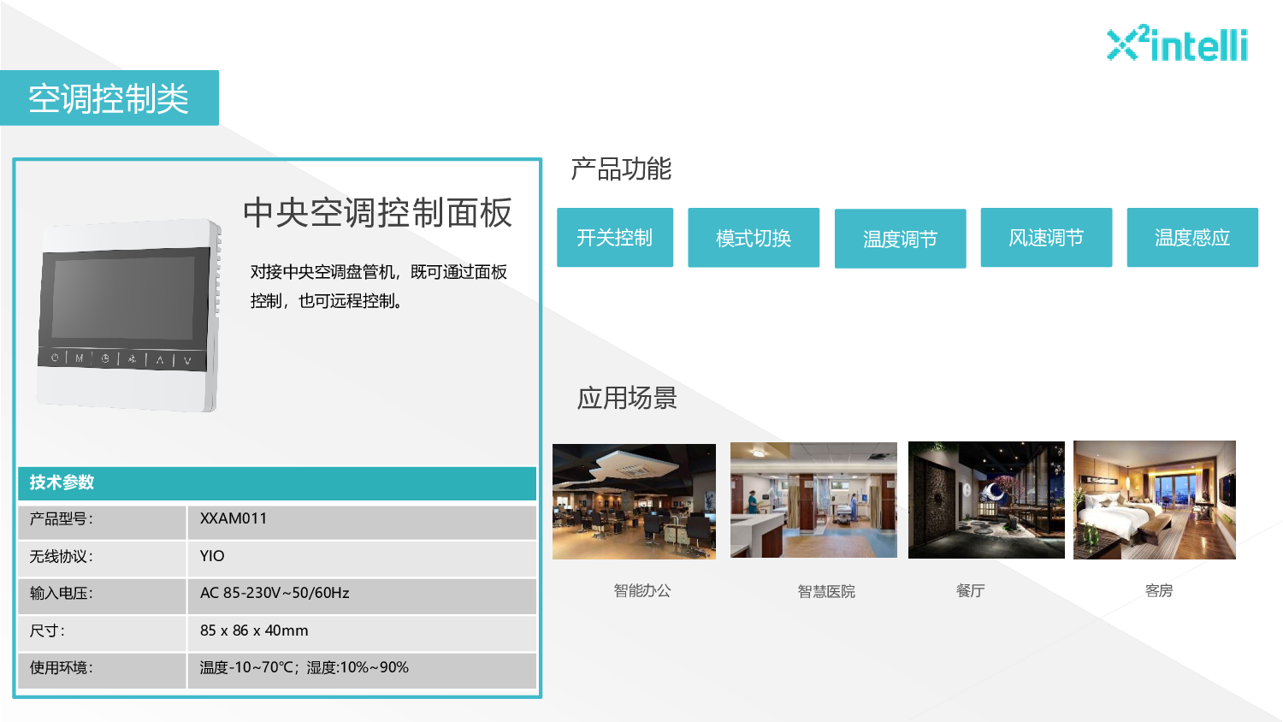Viewport: 1283px width, 722px height.
Task: Click the 输入电压 label cell
Action: 102,596
